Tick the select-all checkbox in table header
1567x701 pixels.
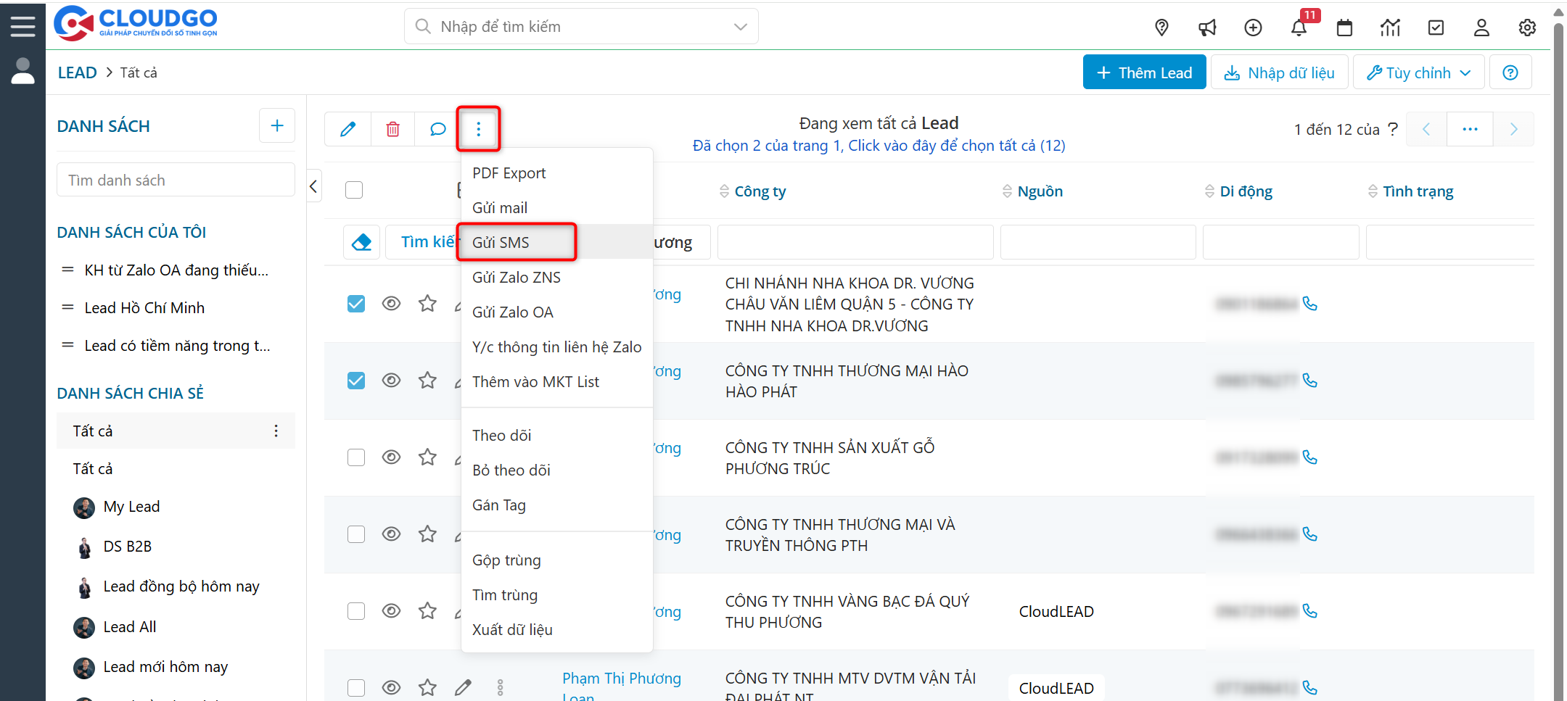(354, 190)
